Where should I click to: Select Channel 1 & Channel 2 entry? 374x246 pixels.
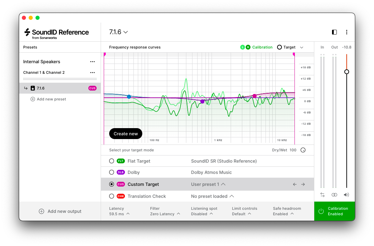tap(44, 73)
